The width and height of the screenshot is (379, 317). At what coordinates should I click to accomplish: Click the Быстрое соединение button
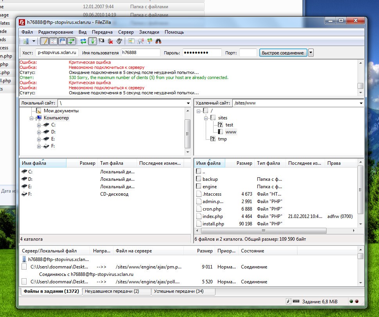[283, 53]
